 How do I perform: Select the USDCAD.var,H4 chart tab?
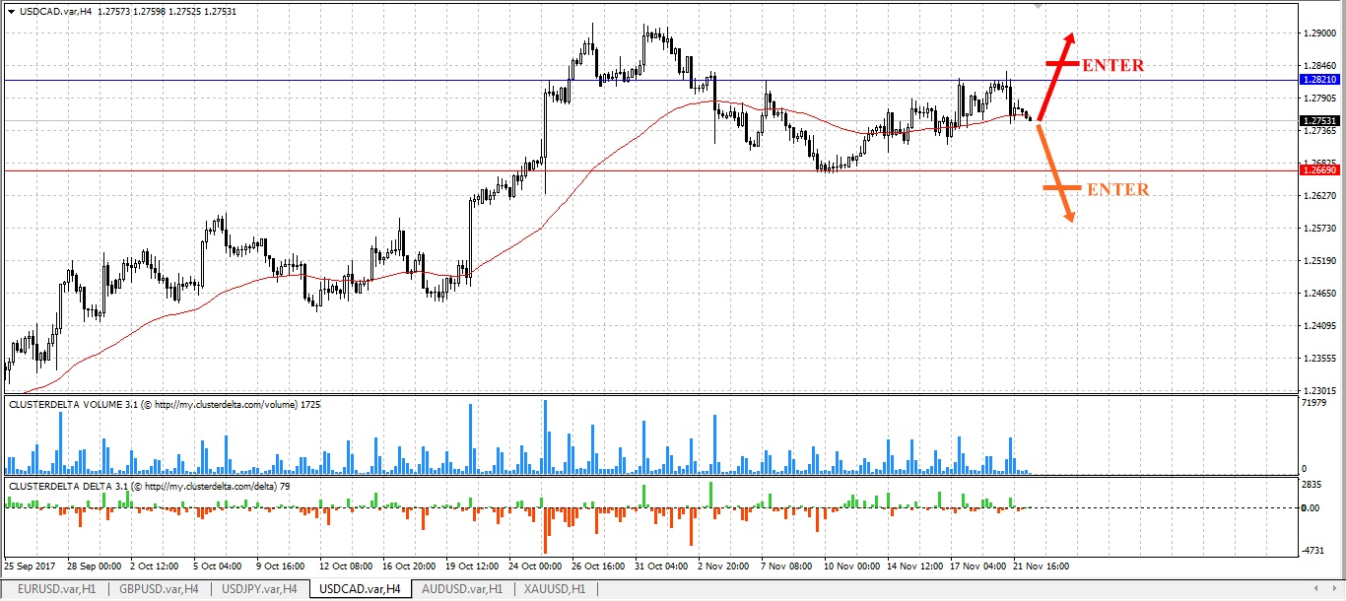pyautogui.click(x=360, y=589)
